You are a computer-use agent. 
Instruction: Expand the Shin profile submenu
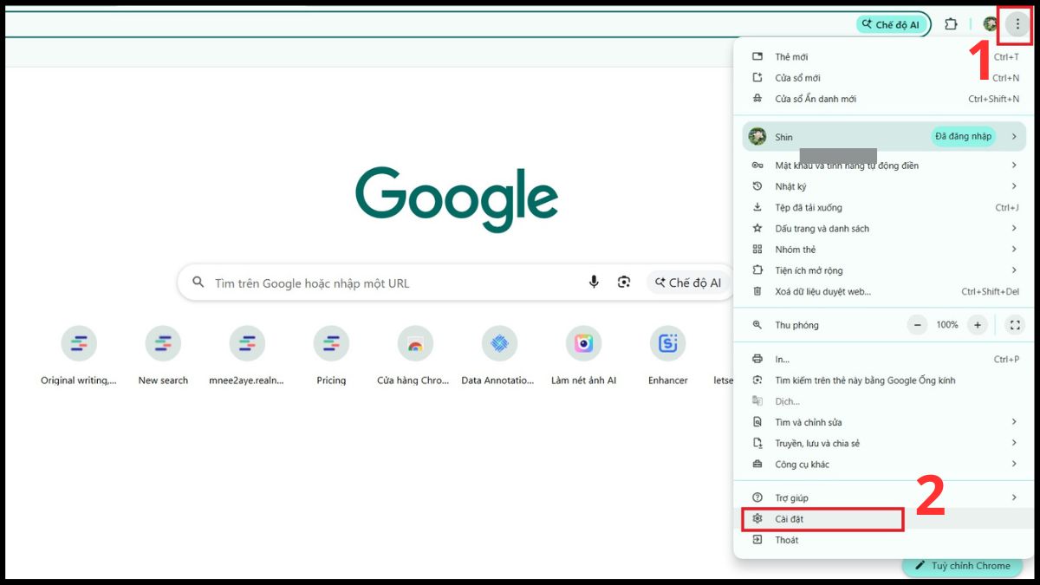point(885,136)
